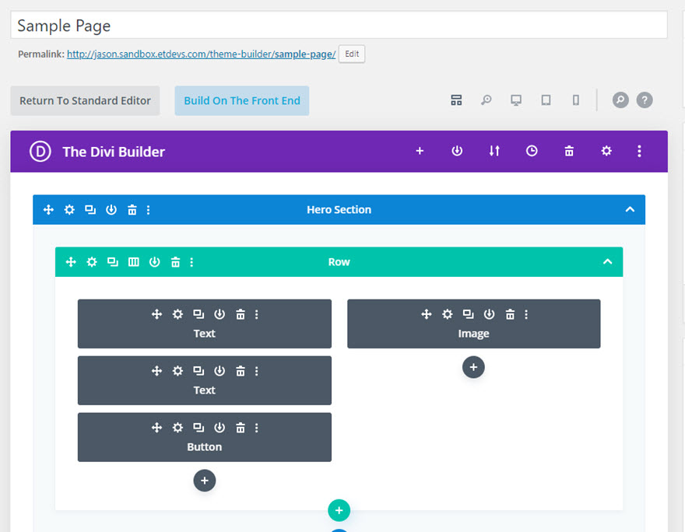Toggle the Row enable/disable power icon
The width and height of the screenshot is (685, 532).
(x=154, y=262)
